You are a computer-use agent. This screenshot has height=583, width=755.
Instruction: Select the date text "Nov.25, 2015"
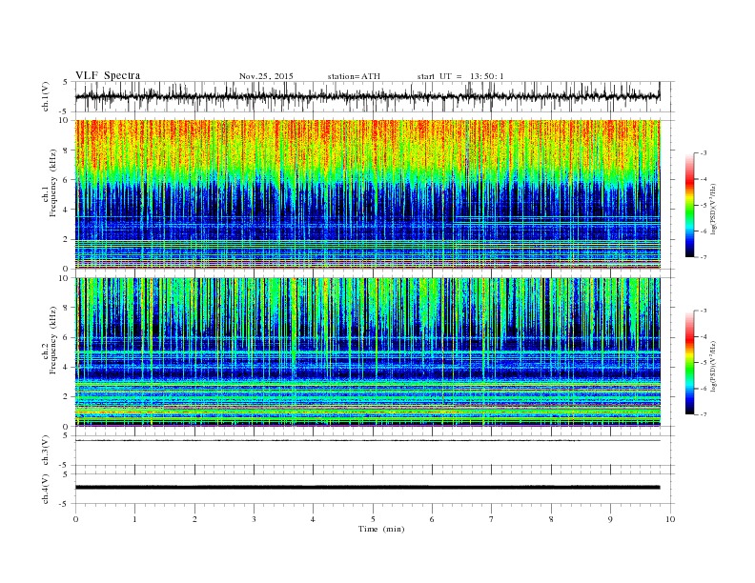266,76
